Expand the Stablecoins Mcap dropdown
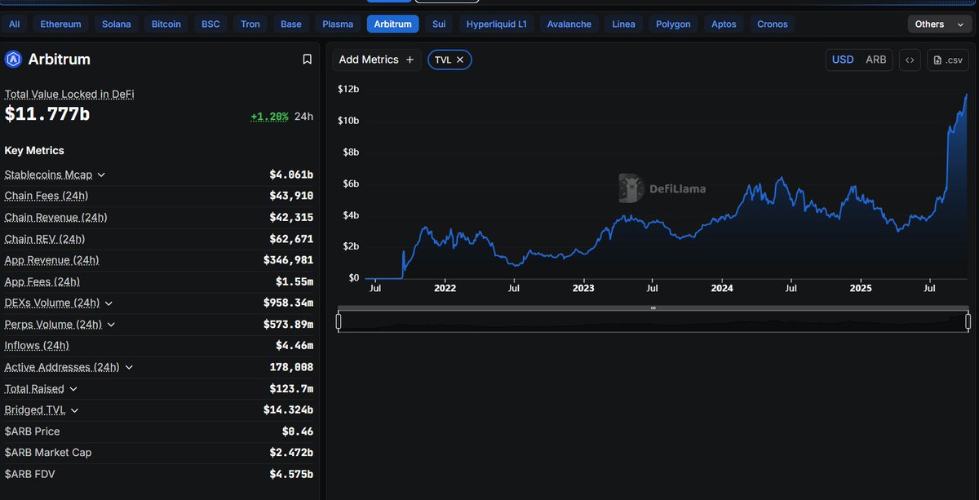979x500 pixels. coord(100,175)
